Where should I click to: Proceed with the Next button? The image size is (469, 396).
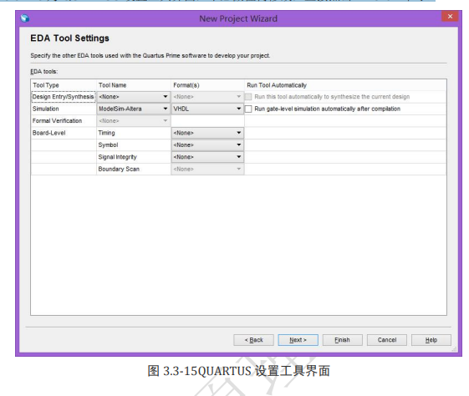coord(298,340)
